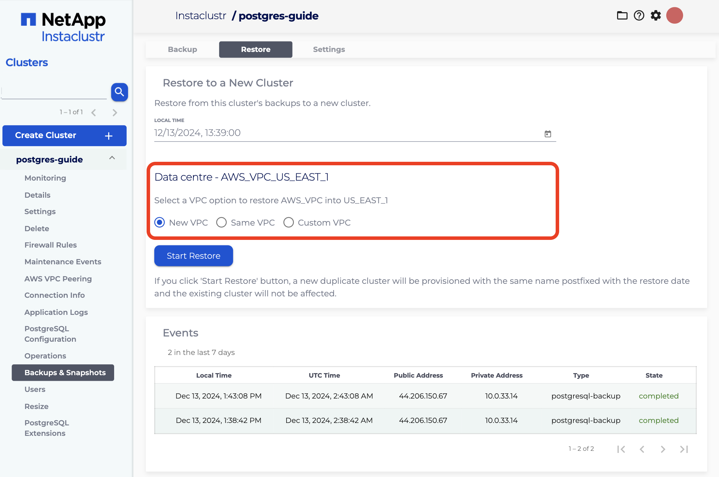
Task: Select the Same VPC option
Action: 222,222
